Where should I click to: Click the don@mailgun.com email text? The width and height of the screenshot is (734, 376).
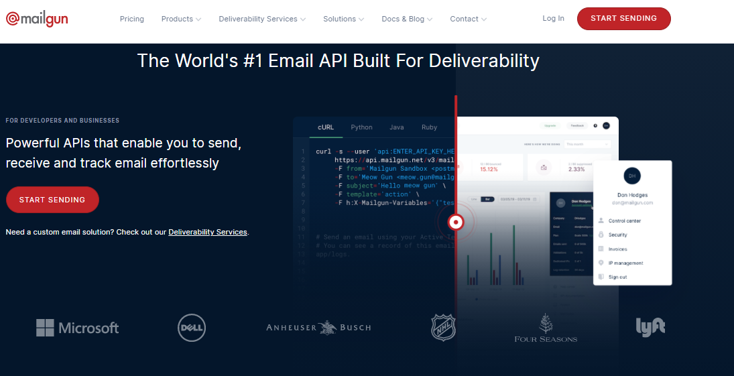(632, 203)
